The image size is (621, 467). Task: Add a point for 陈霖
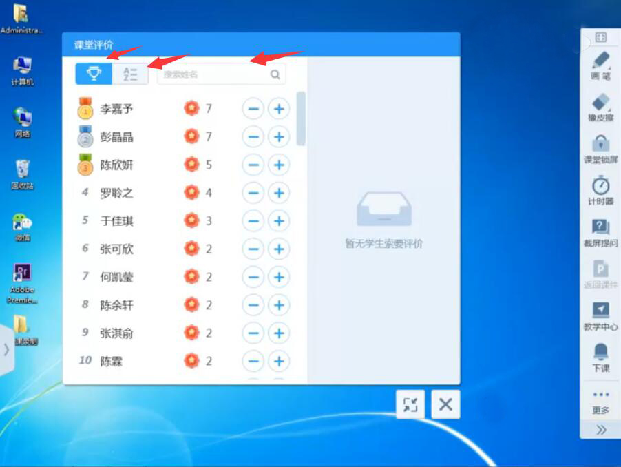point(279,361)
